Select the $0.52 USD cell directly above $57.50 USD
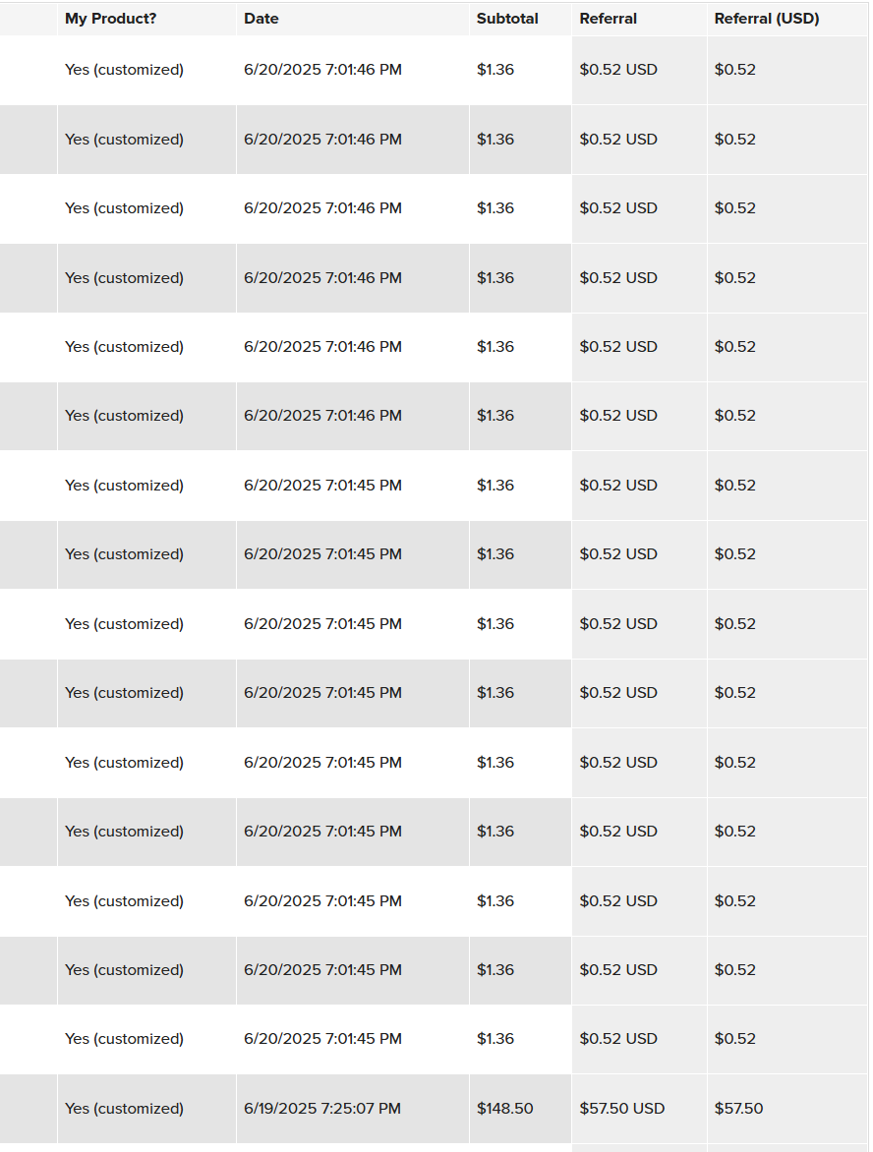Viewport: 873px width, 1152px height. click(x=618, y=1039)
